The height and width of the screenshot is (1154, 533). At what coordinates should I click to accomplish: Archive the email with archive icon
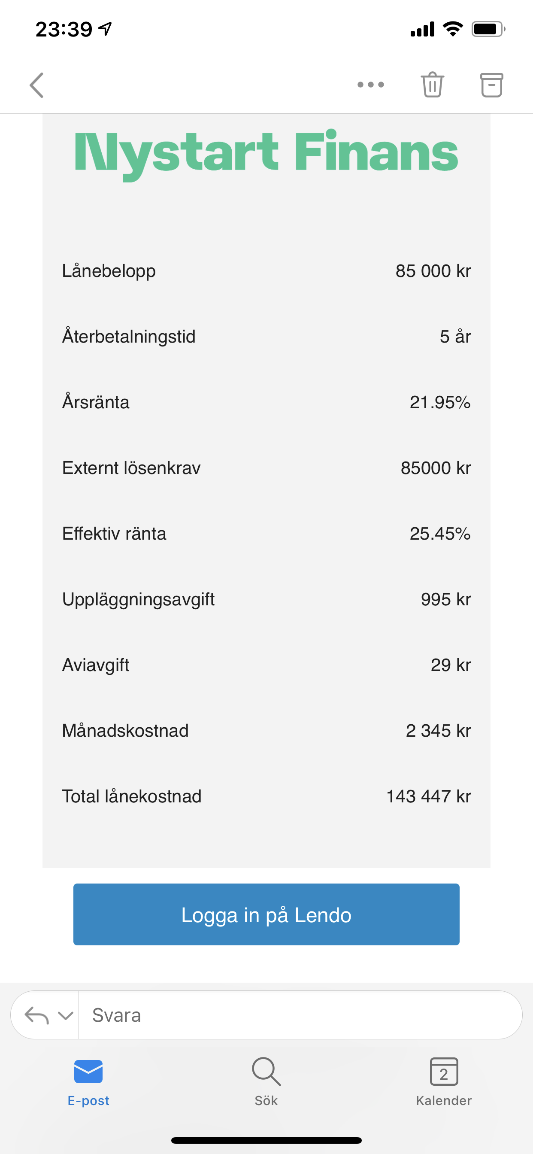[x=491, y=85]
